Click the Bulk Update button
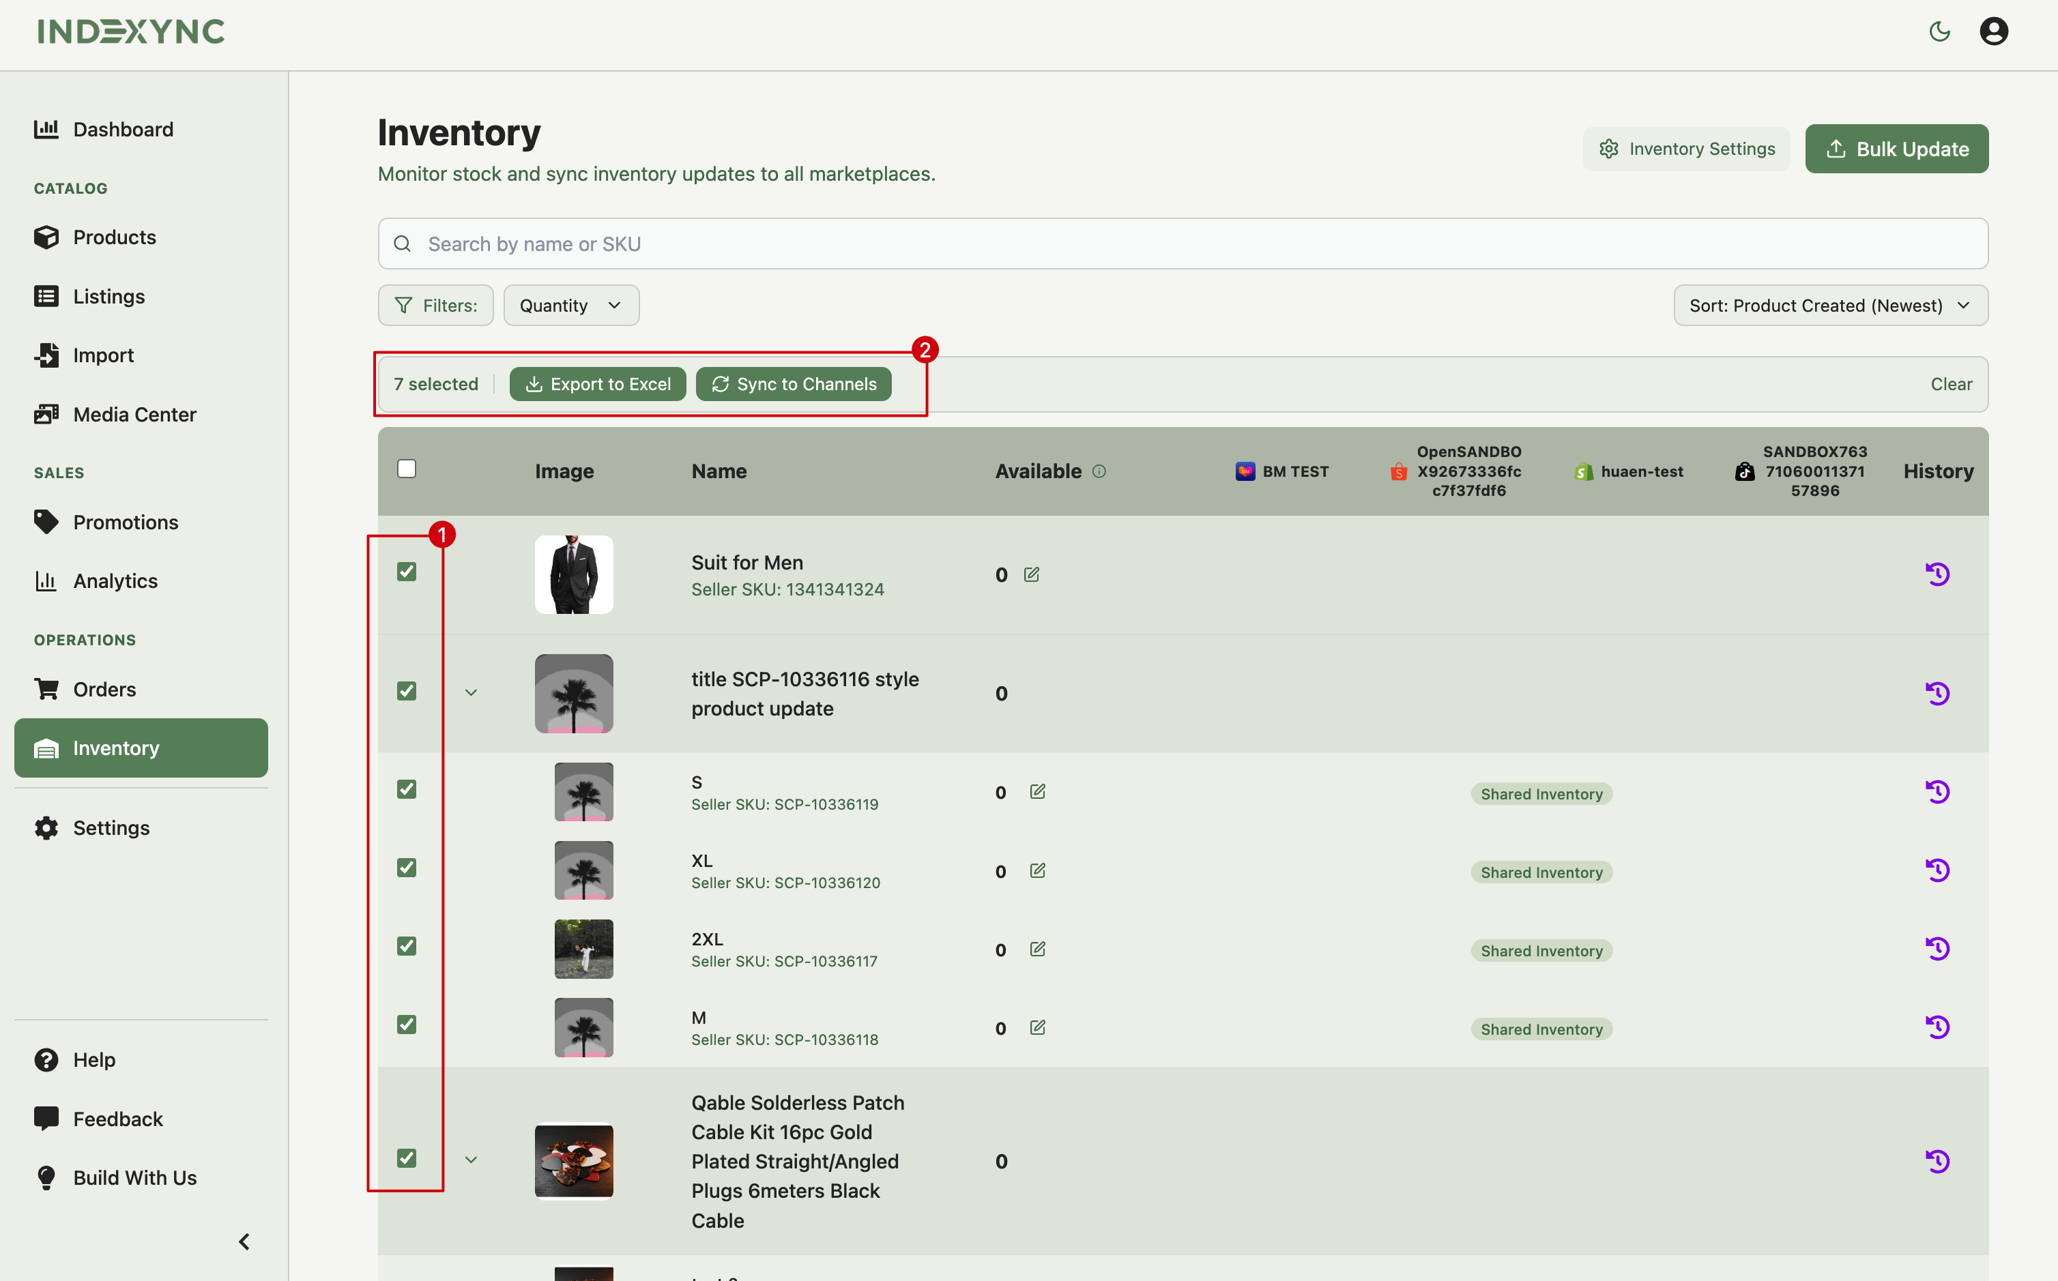2058x1281 pixels. click(1896, 149)
